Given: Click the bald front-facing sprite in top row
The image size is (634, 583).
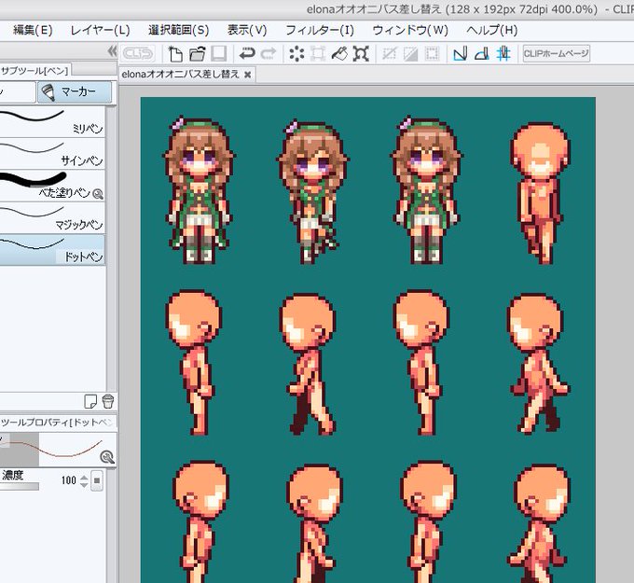Looking at the screenshot, I should coord(539,193).
